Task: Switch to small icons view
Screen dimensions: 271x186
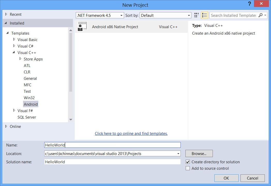Action: (197, 16)
